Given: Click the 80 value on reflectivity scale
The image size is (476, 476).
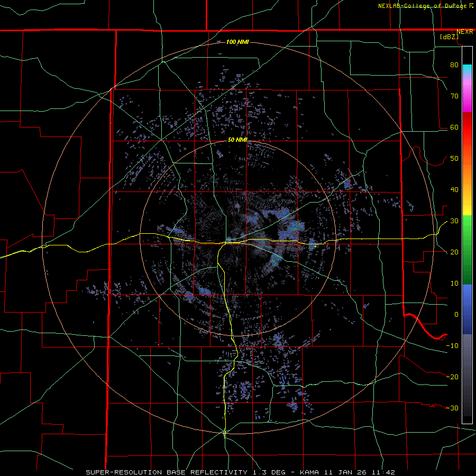Looking at the screenshot, I should coord(454,65).
